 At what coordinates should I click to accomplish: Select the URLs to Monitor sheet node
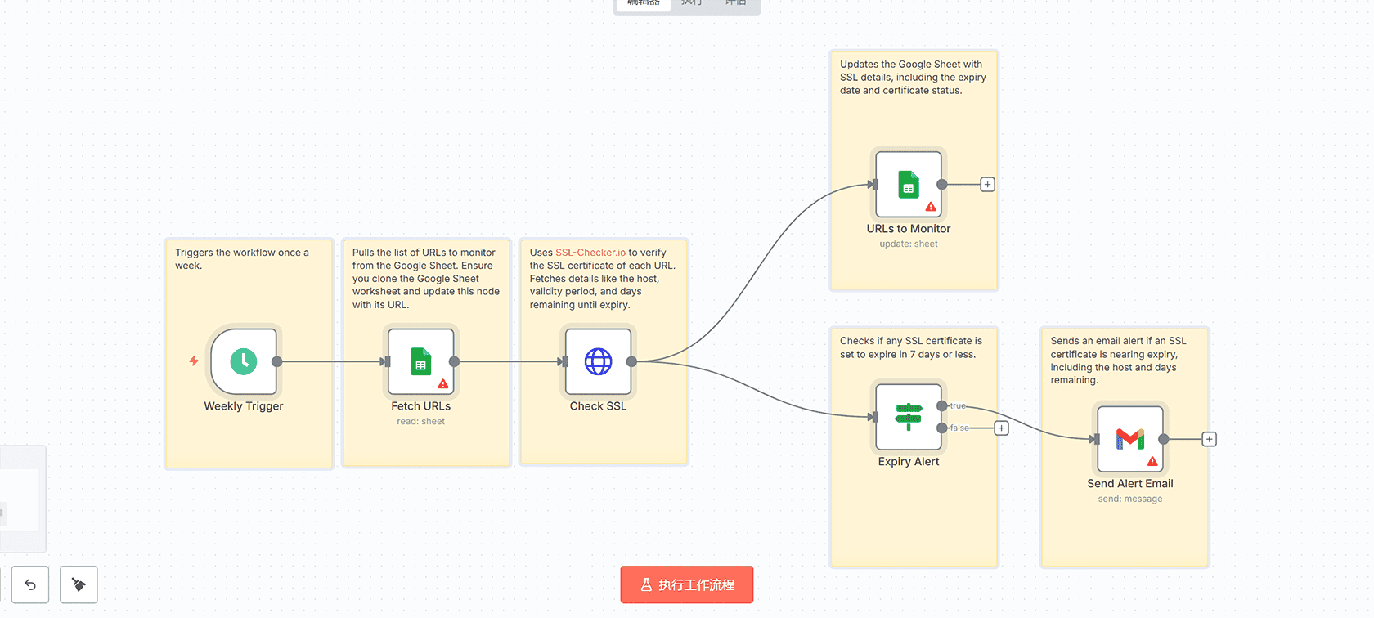[x=908, y=185]
